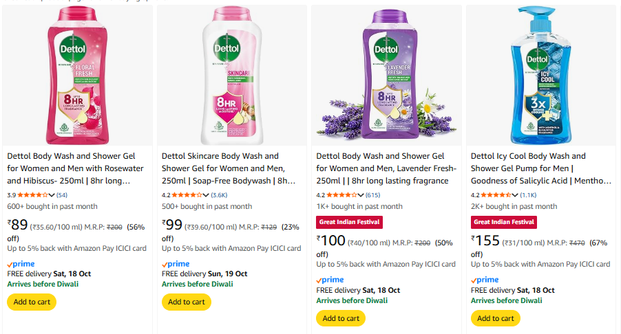Add Lavender Fresh body wash to cart
The image size is (621, 334).
(341, 318)
